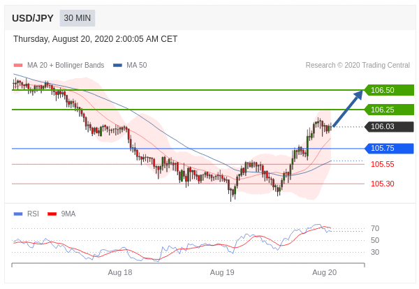Click the MA 20 + Bollinger Bands legend label
This screenshot has height=289, width=419.
[66, 65]
